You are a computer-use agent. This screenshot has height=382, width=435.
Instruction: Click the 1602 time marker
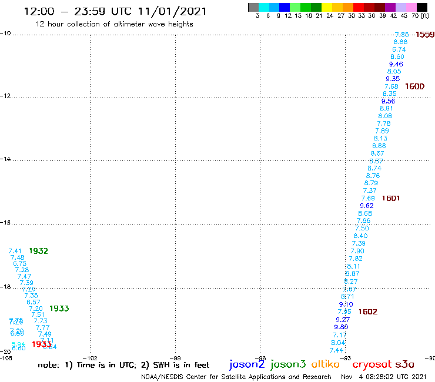(x=368, y=312)
